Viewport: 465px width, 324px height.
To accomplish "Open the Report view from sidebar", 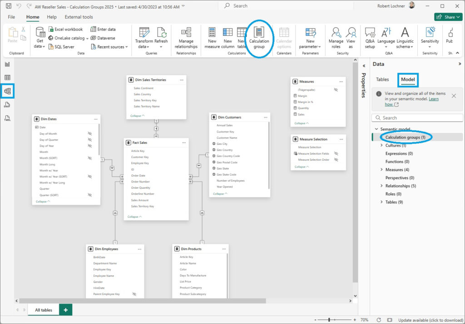I will tap(7, 64).
